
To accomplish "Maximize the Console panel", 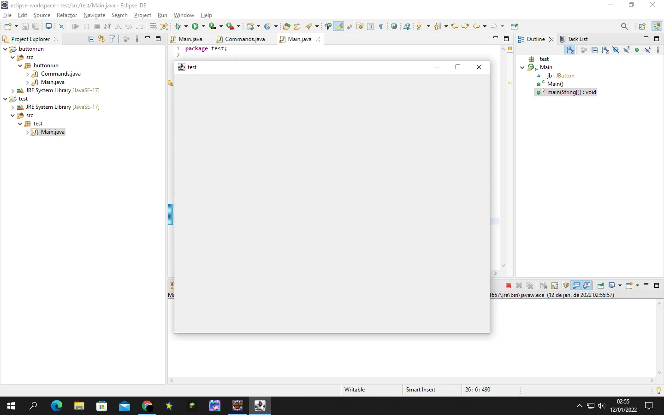I will (x=657, y=285).
